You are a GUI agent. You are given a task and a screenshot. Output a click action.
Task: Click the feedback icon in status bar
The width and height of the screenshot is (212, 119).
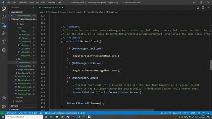[x=204, y=113]
